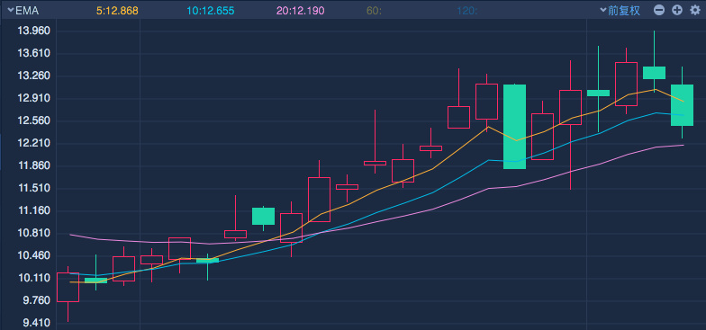The height and width of the screenshot is (330, 706).
Task: Zoom in chart with plus icon
Action: (677, 11)
